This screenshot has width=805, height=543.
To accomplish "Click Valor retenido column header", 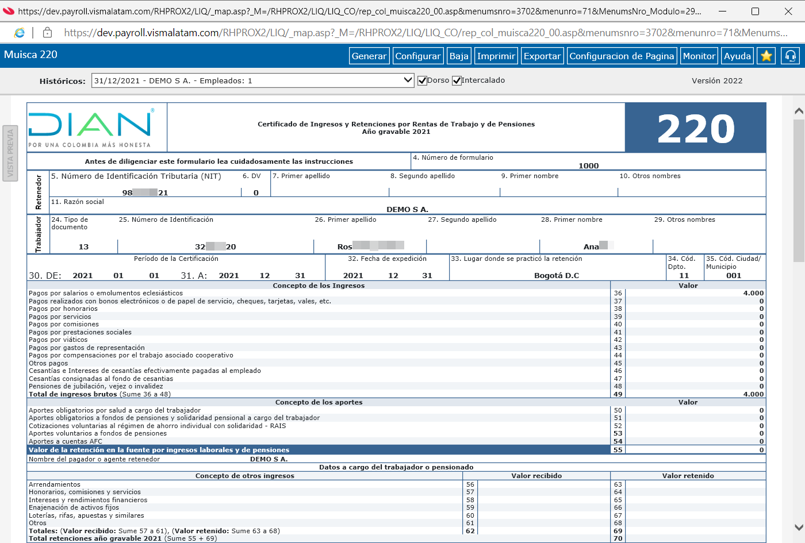I will pyautogui.click(x=688, y=476).
